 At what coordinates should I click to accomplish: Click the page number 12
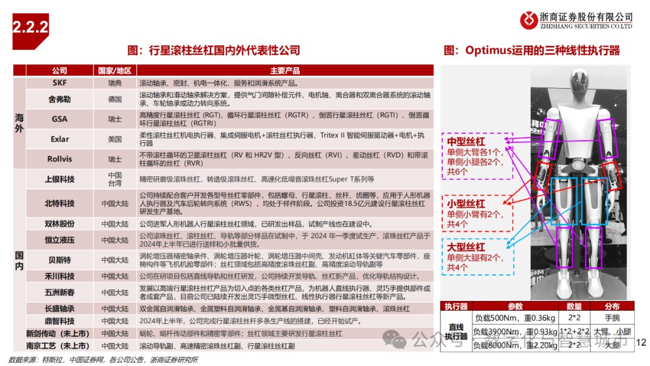(641, 343)
